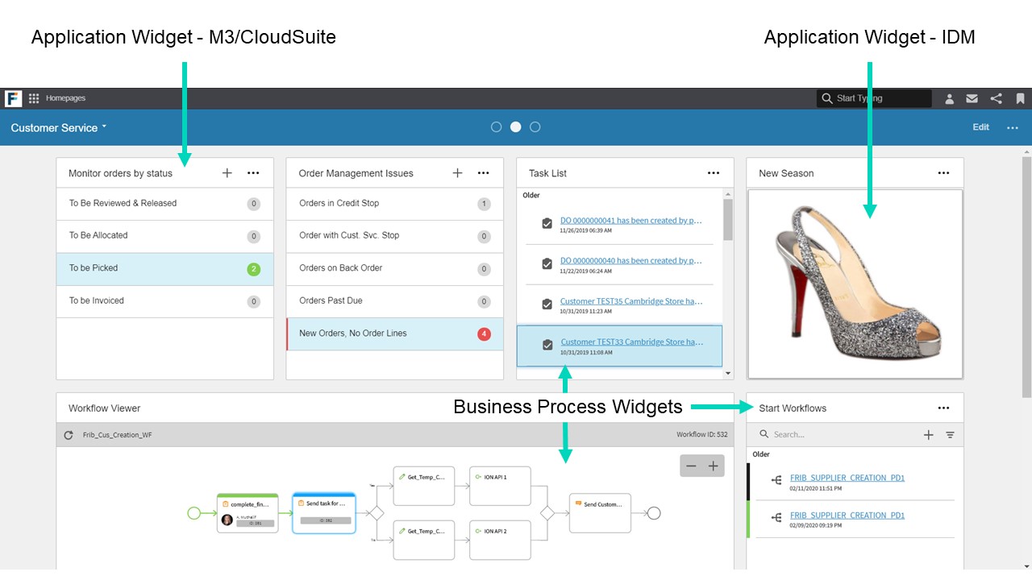Click the Edit page button
1032x580 pixels.
(980, 127)
